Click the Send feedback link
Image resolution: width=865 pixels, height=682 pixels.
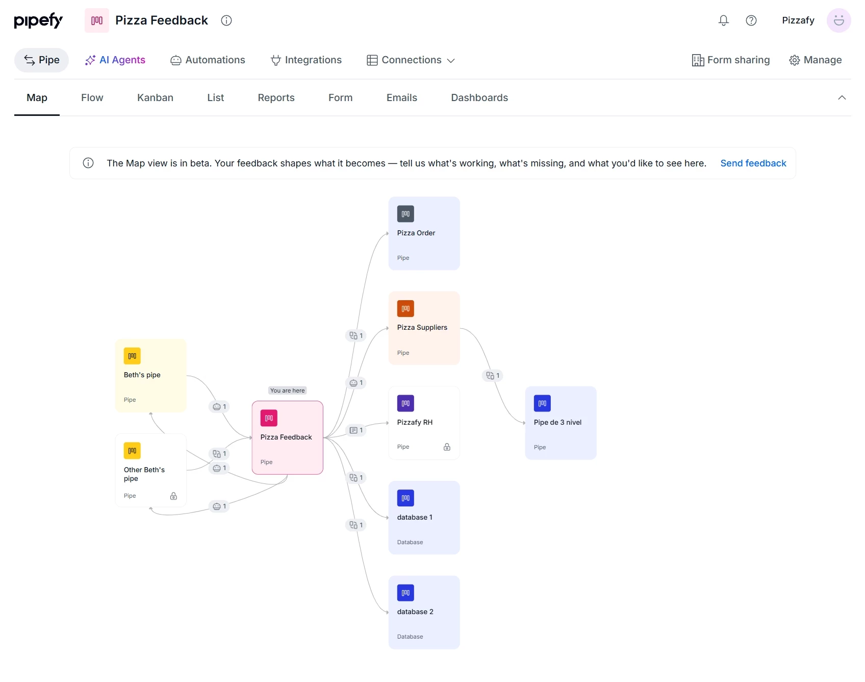click(753, 163)
